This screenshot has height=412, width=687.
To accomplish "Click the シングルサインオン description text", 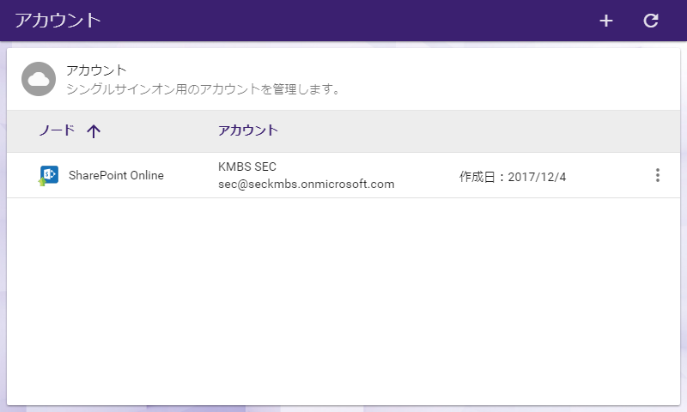I will (204, 88).
